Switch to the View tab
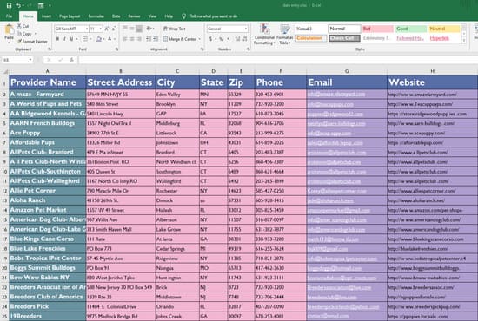This screenshot has height=321, width=478. [x=152, y=16]
